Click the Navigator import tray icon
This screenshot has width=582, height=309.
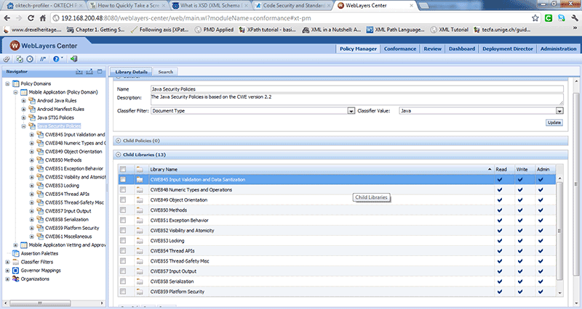(x=79, y=72)
